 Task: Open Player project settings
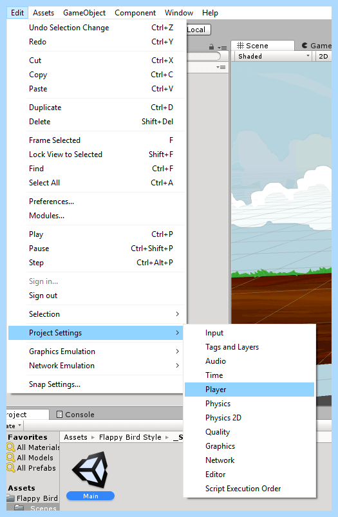coord(249,390)
